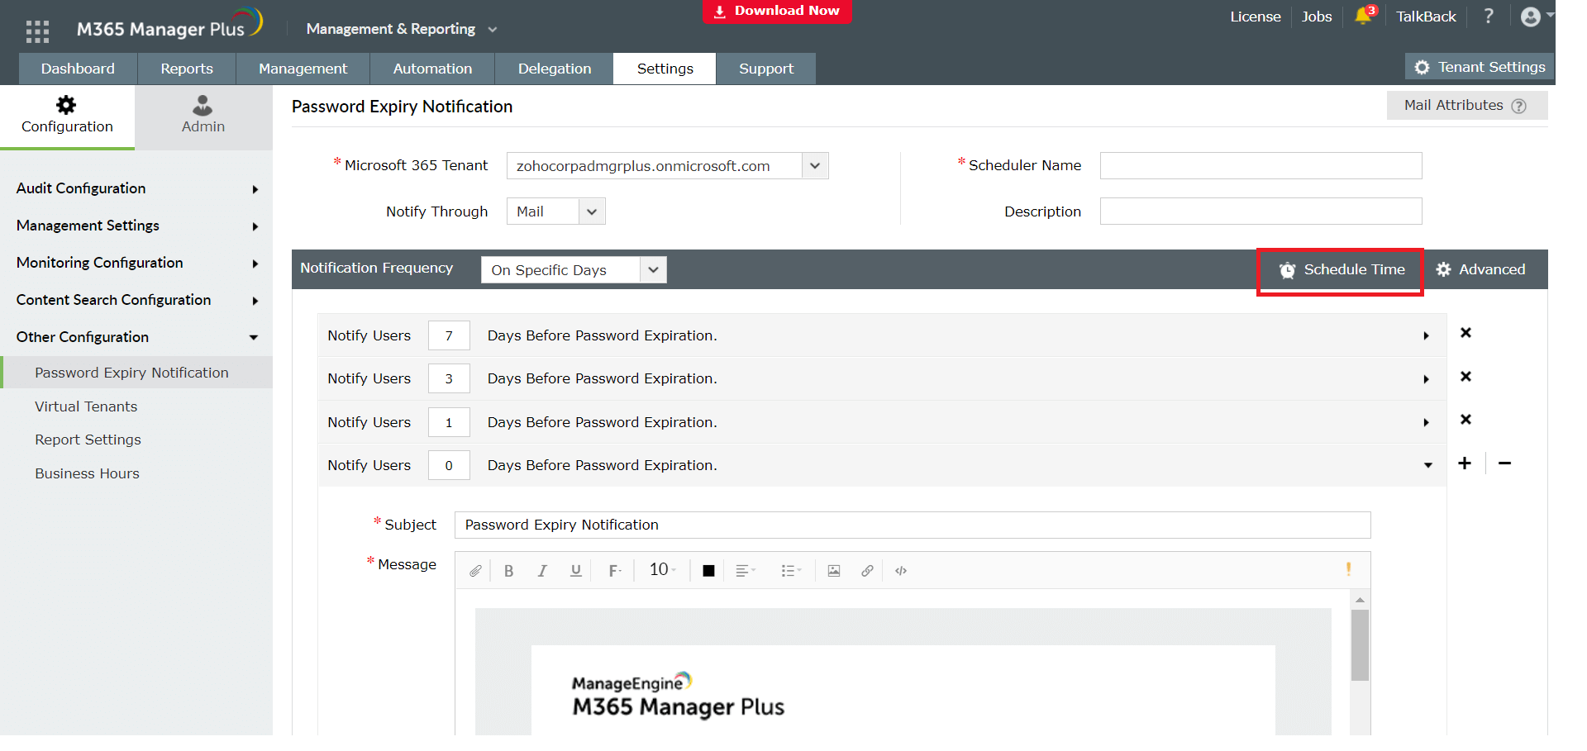Viewport: 1587px width, 751px height.
Task: Open Report Settings
Action: click(88, 440)
